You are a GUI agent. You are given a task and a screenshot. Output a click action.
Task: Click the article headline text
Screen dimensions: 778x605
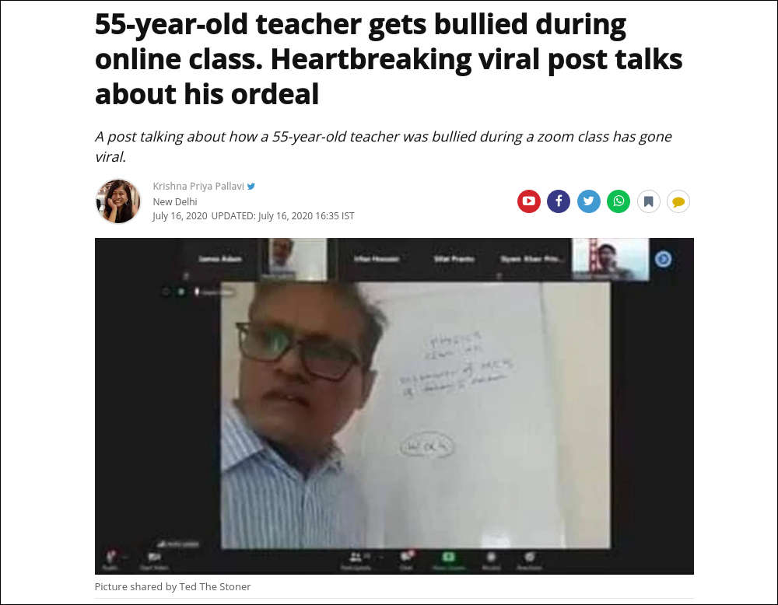coord(388,59)
